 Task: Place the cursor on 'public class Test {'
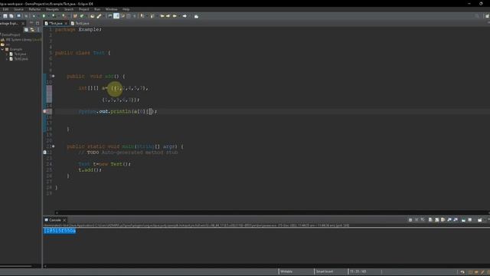click(83, 53)
